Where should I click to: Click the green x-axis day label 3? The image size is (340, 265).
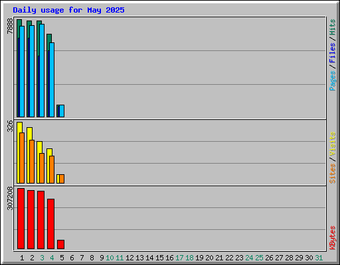(42, 258)
